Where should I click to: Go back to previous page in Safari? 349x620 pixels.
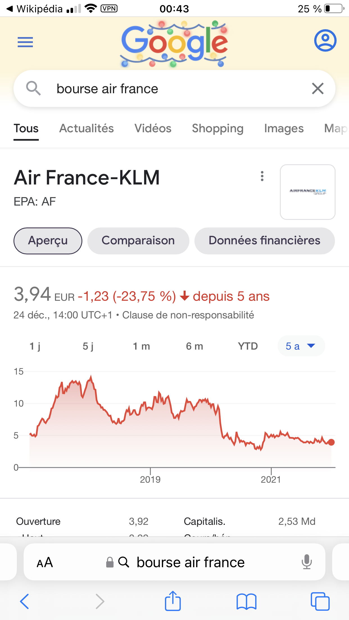pos(25,601)
